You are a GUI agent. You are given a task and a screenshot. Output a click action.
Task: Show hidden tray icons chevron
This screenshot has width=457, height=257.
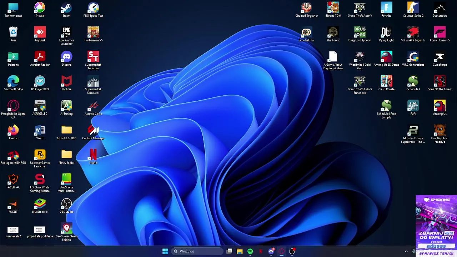pyautogui.click(x=406, y=251)
